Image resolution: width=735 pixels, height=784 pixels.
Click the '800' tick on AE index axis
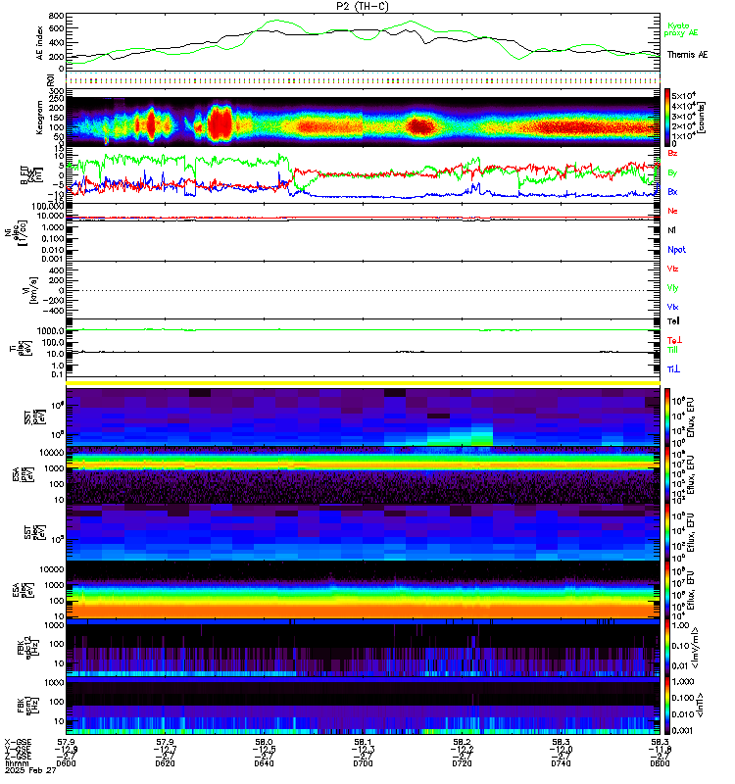[x=57, y=16]
